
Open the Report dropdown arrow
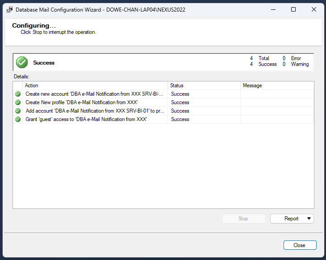[309, 219]
